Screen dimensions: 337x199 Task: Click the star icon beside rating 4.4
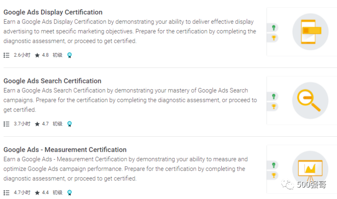[37, 193]
